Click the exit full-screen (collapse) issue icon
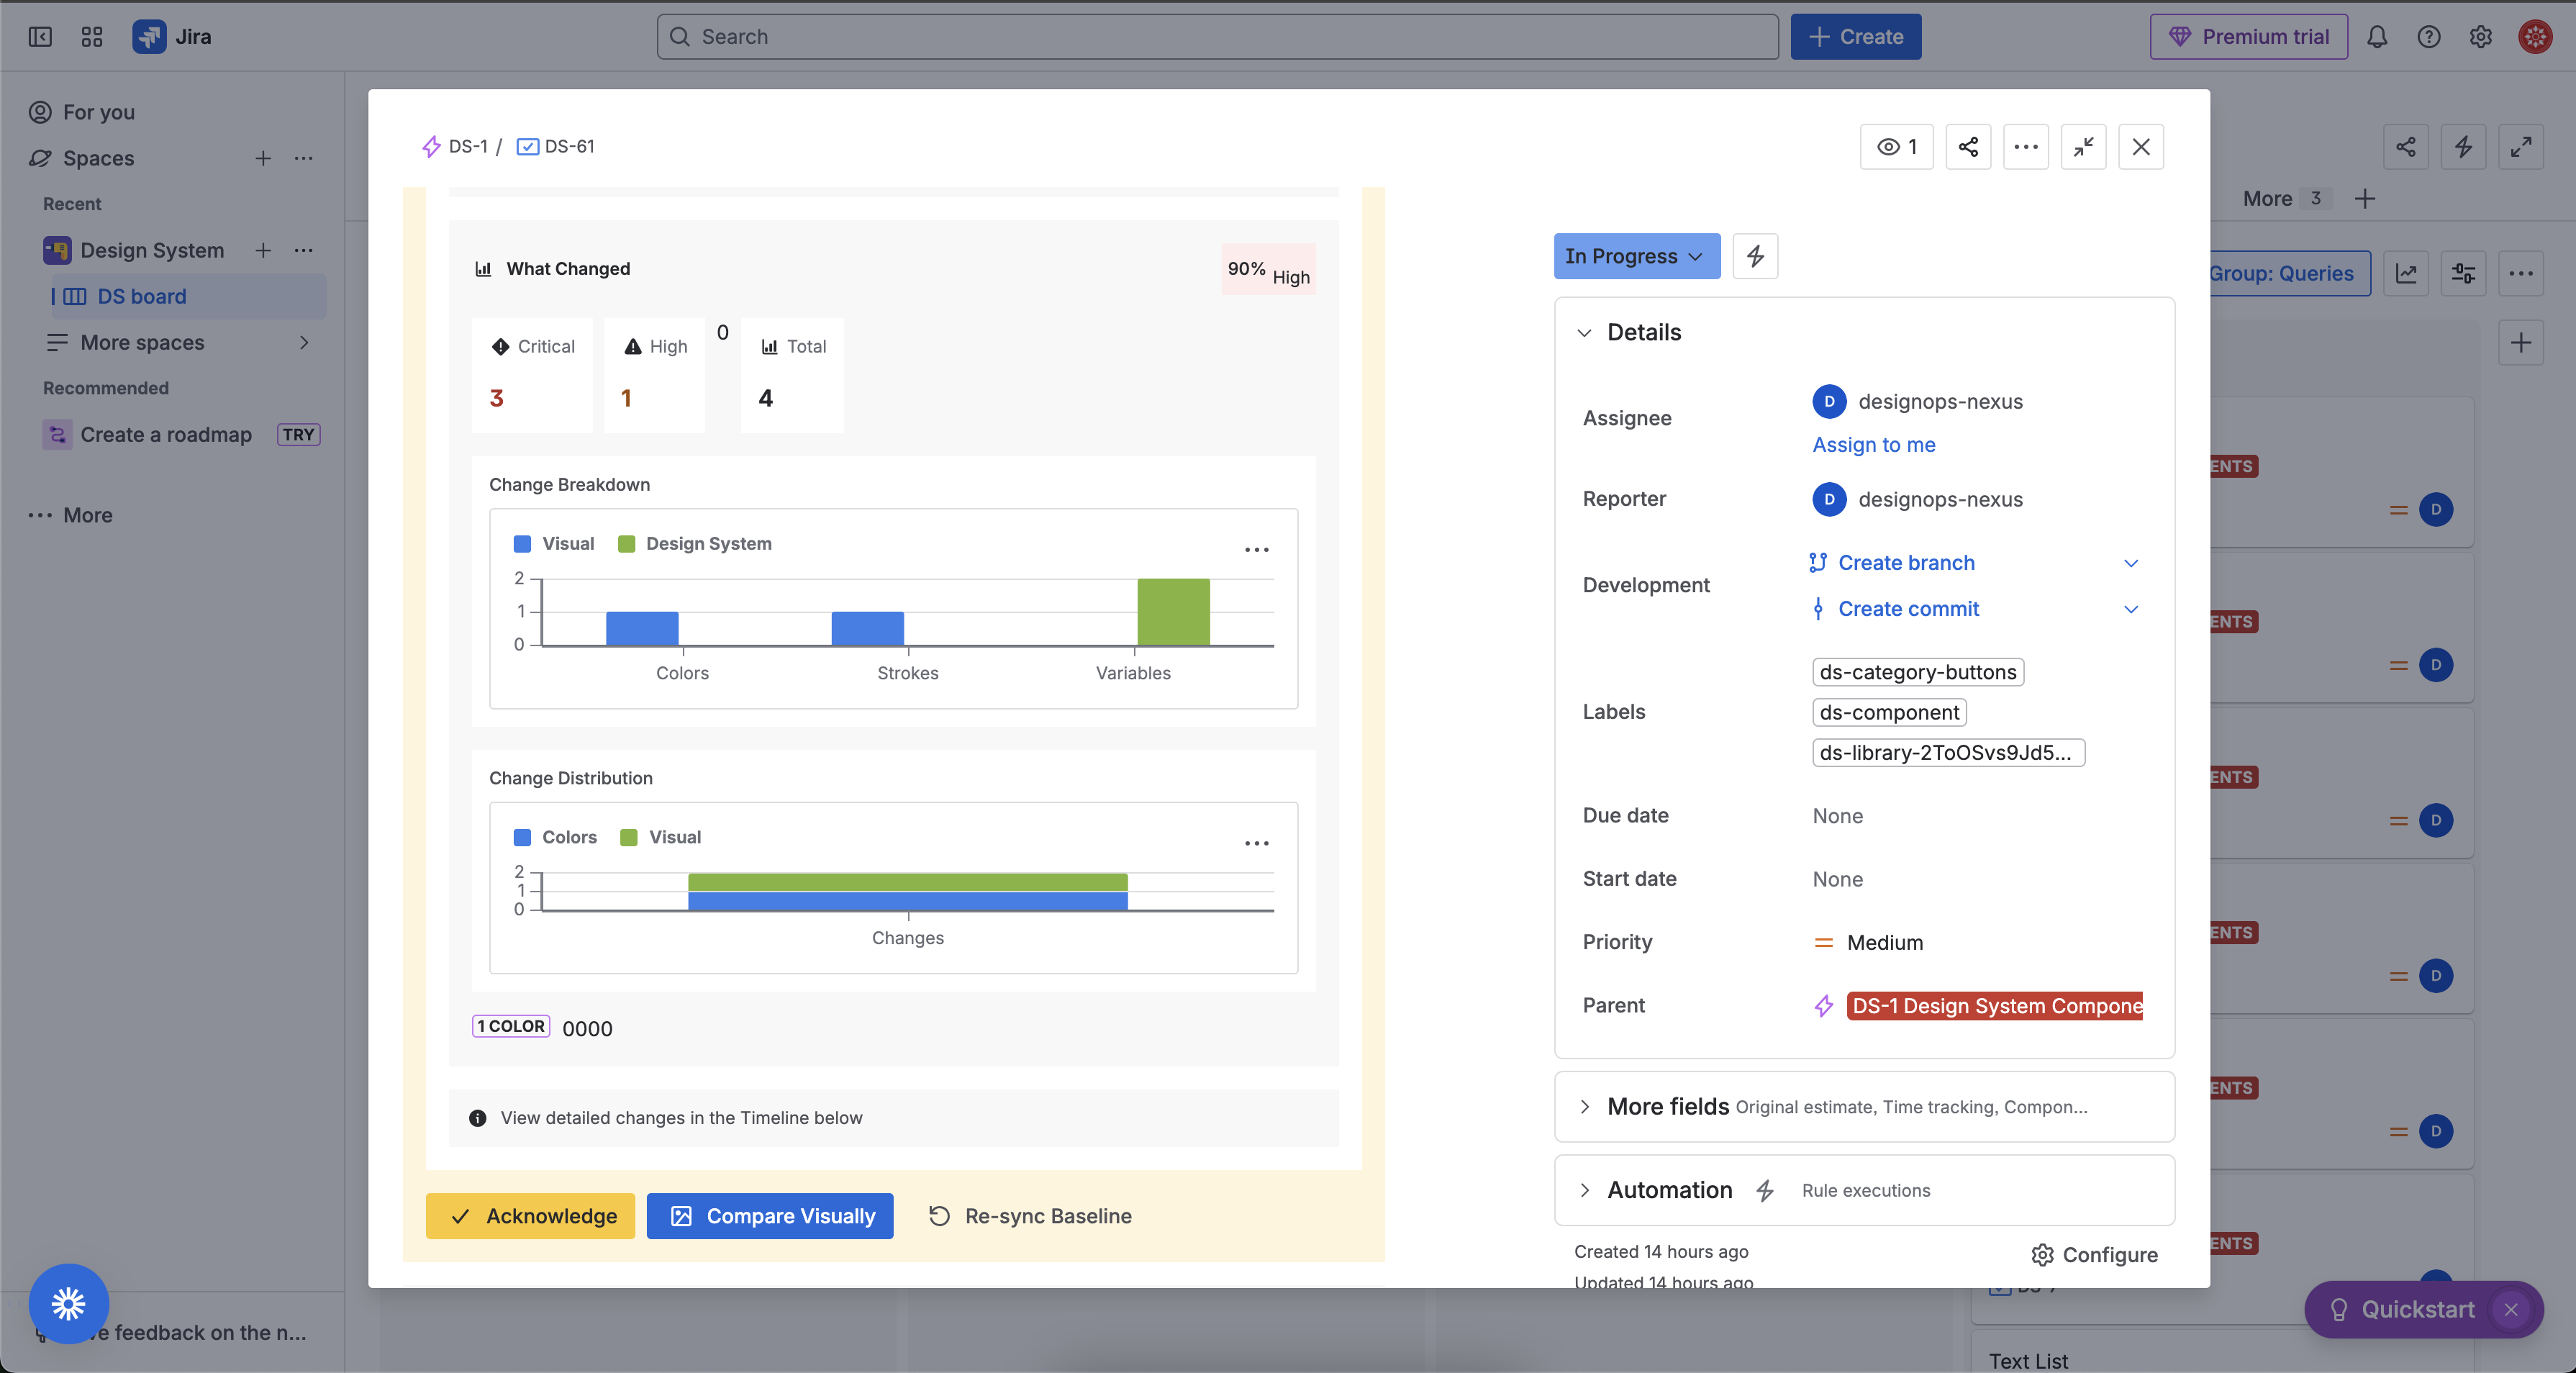Viewport: 2576px width, 1373px height. [x=2083, y=147]
